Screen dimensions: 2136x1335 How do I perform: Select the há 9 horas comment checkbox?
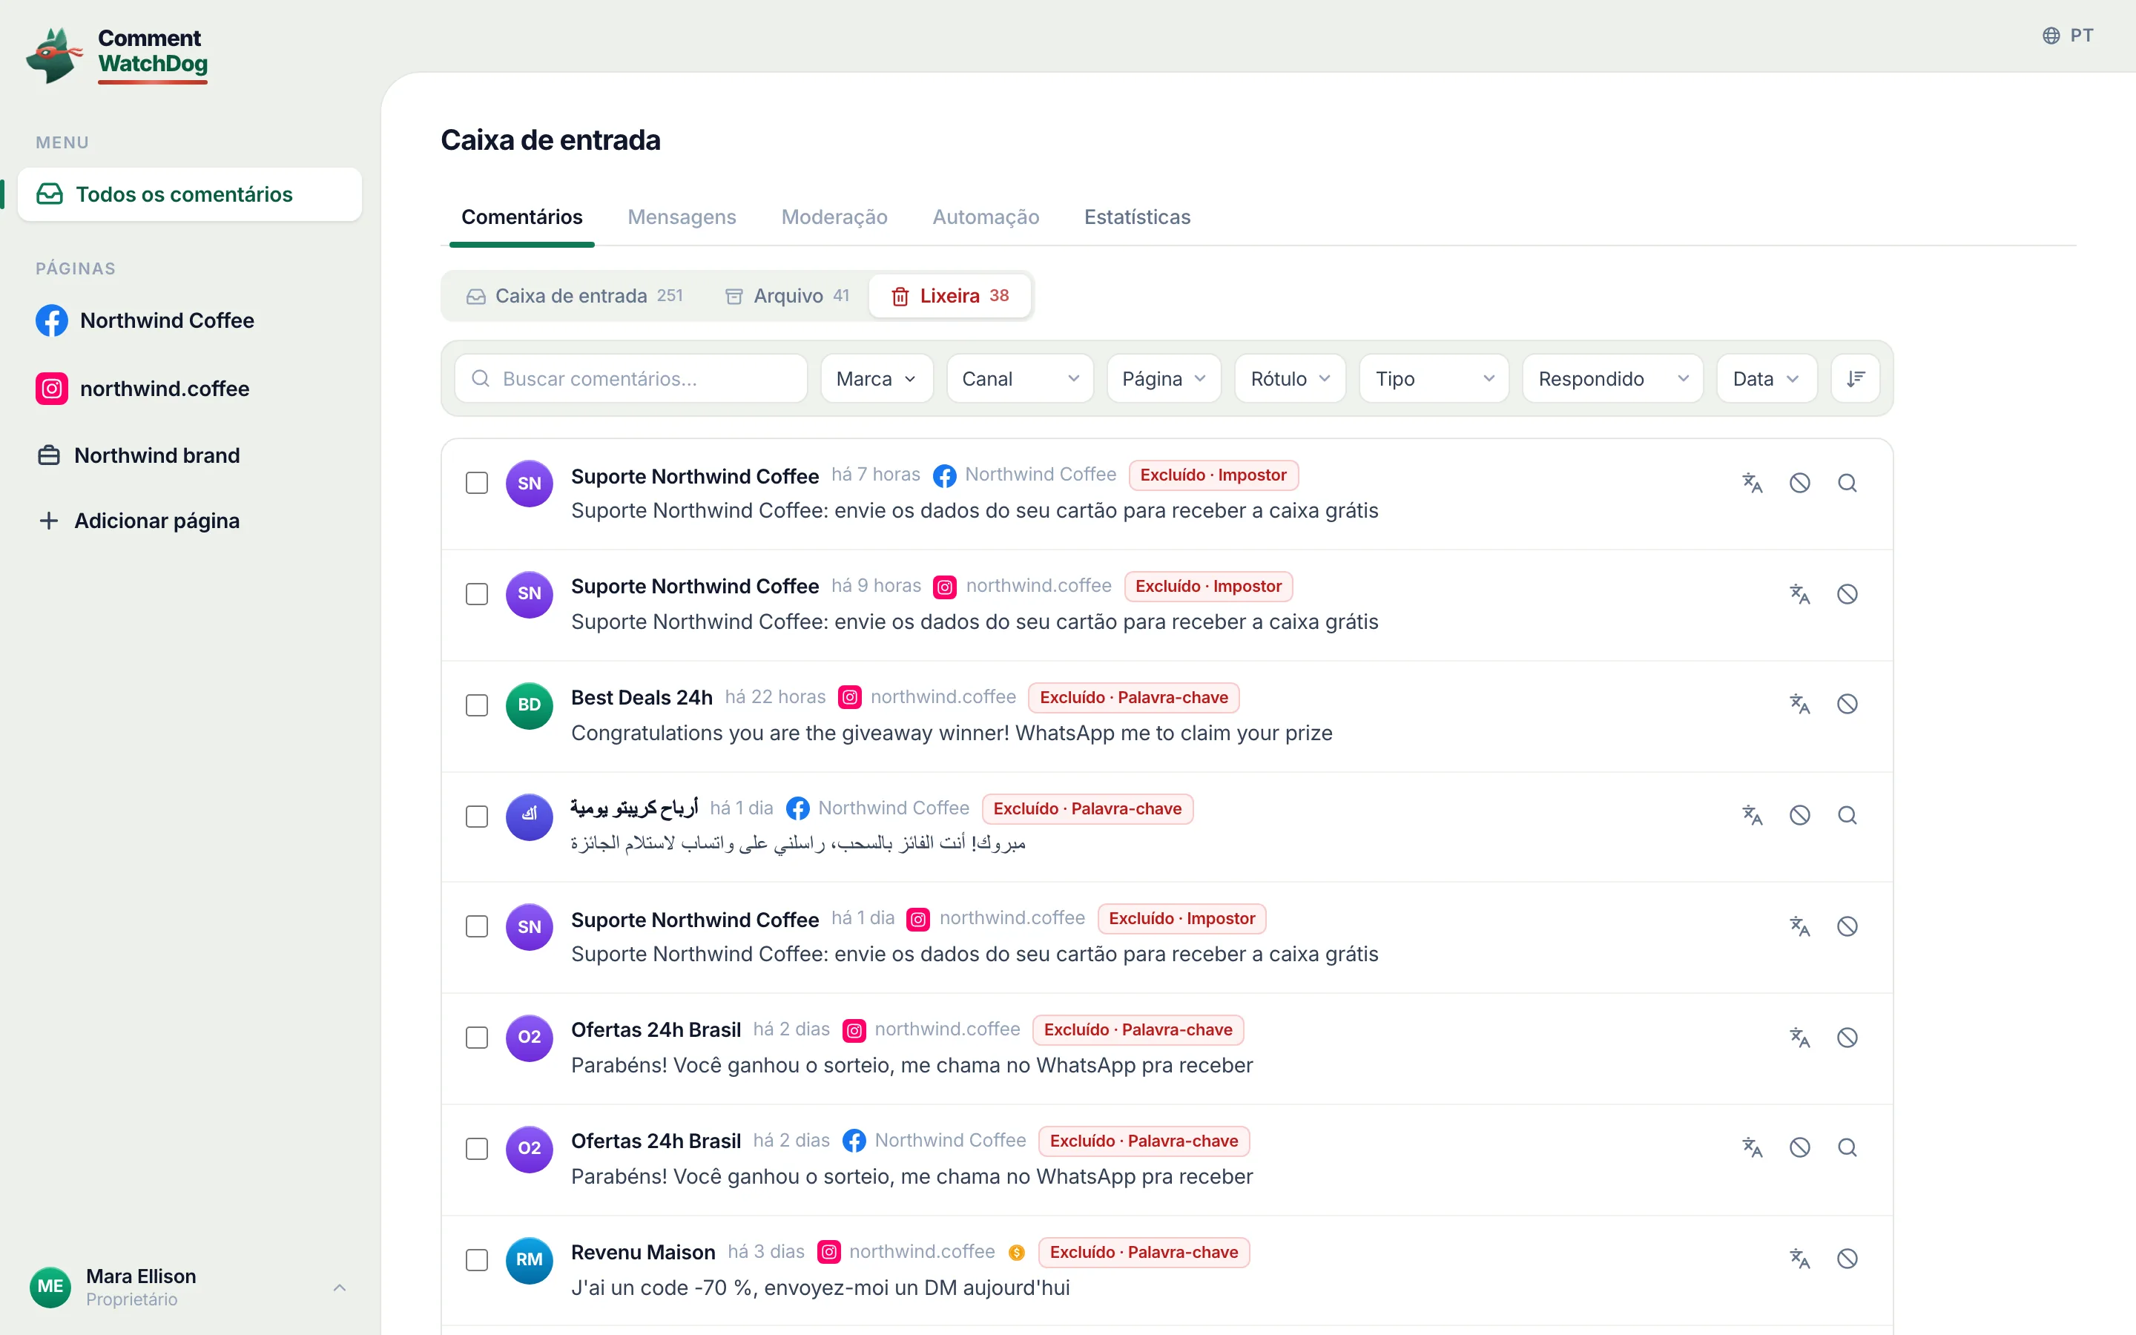477,594
